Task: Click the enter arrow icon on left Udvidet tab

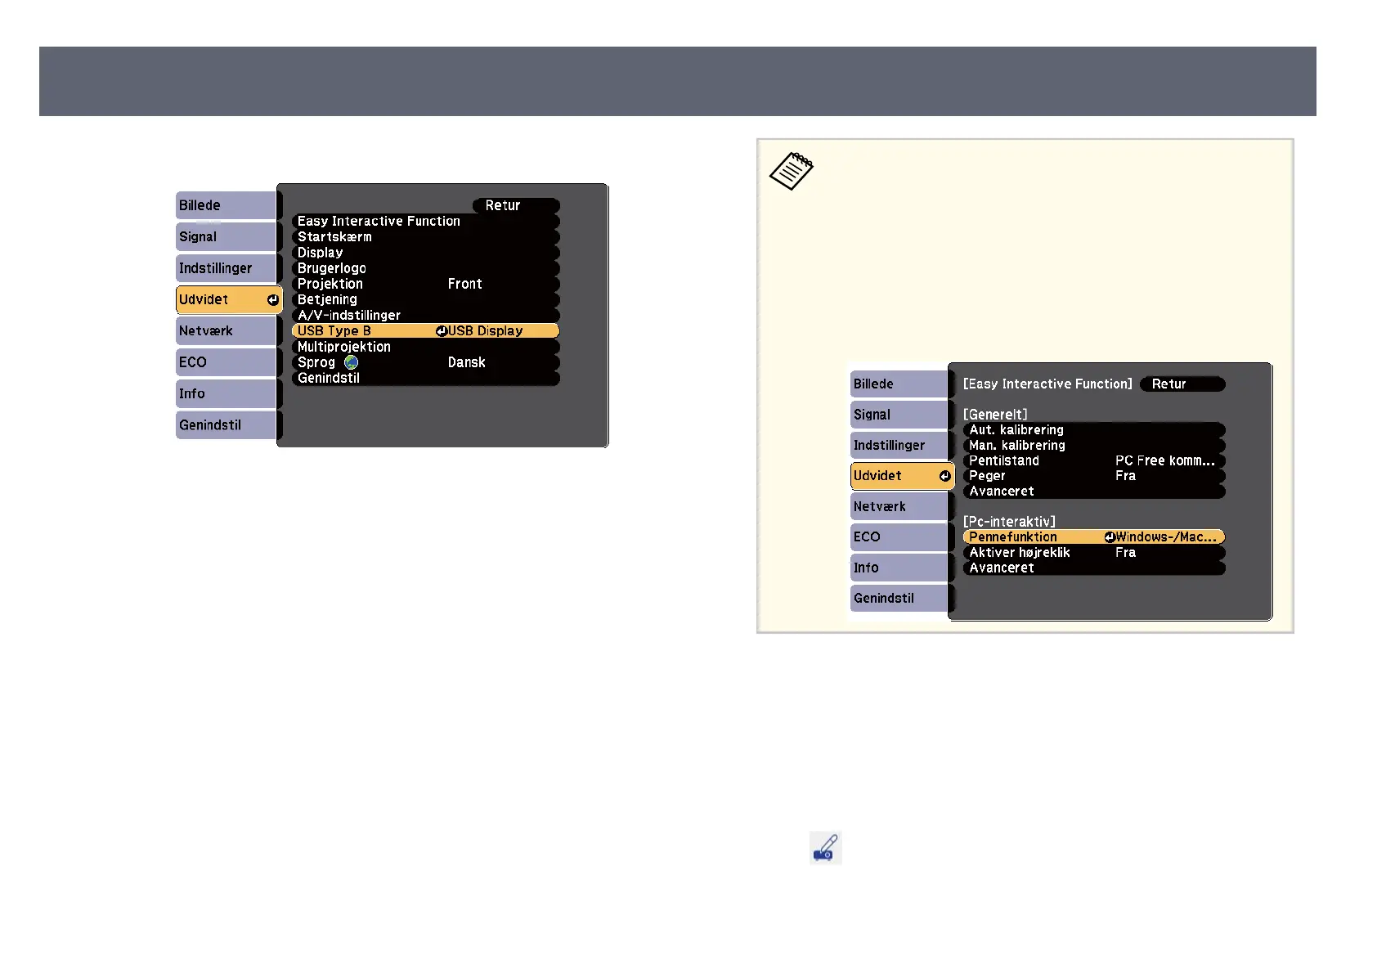Action: coord(272,300)
